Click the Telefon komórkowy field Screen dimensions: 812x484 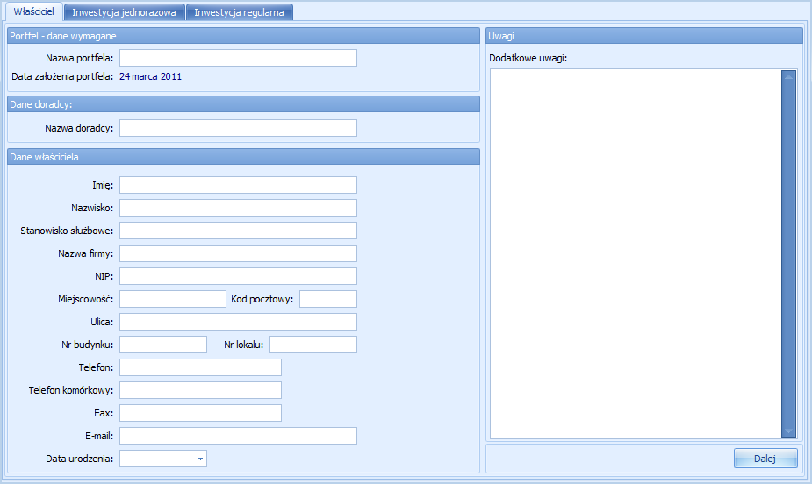click(x=200, y=390)
